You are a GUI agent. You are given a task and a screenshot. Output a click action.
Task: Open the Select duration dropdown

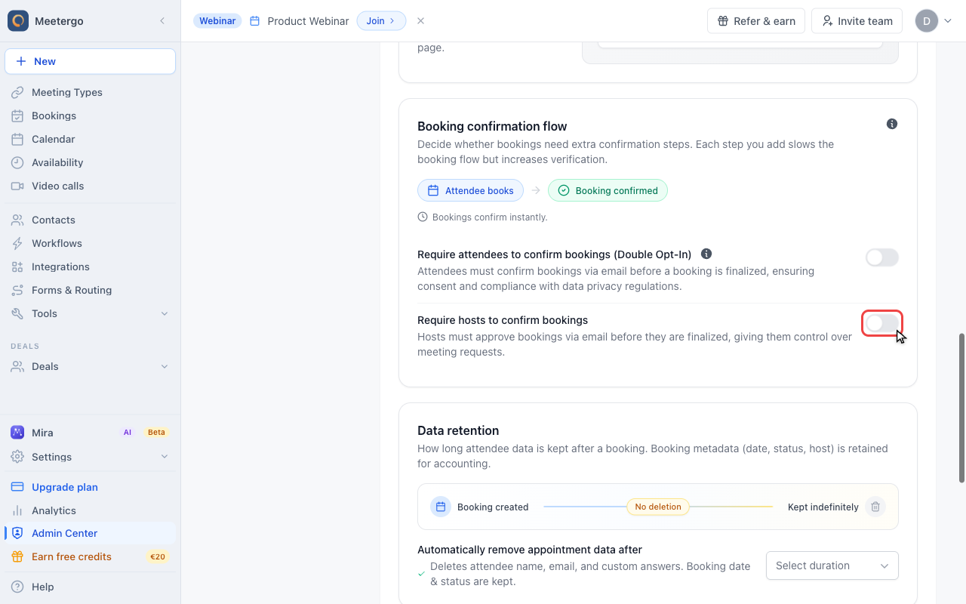[832, 565]
